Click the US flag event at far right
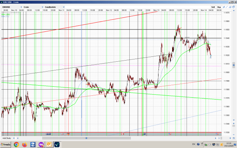 (217, 134)
